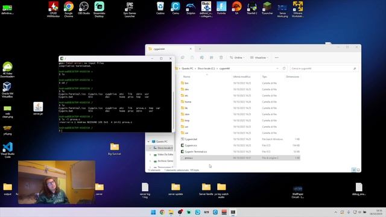The image size is (386, 217).
Task: Sort by Dimensione column header
Action: 293,77
